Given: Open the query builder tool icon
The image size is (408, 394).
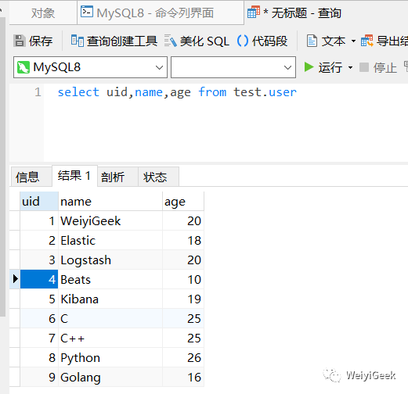Looking at the screenshot, I should [78, 41].
